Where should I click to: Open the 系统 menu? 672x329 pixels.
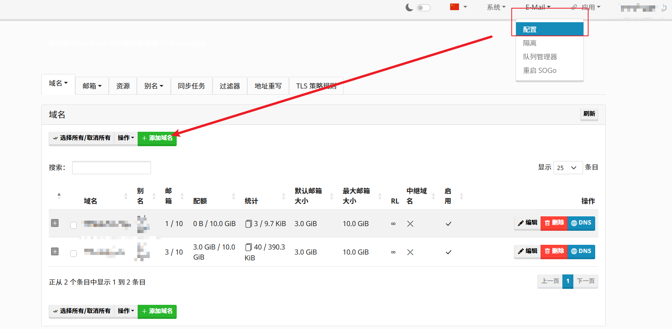click(x=496, y=7)
